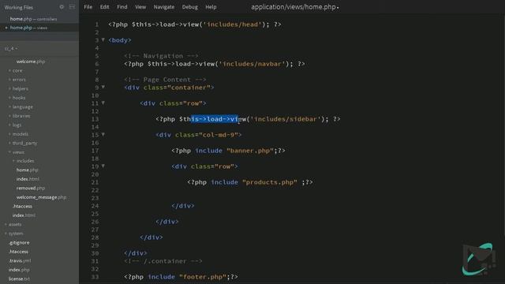Screen dimensions: 505x284
Task: Open .travis.yml file
Action: 20,260
